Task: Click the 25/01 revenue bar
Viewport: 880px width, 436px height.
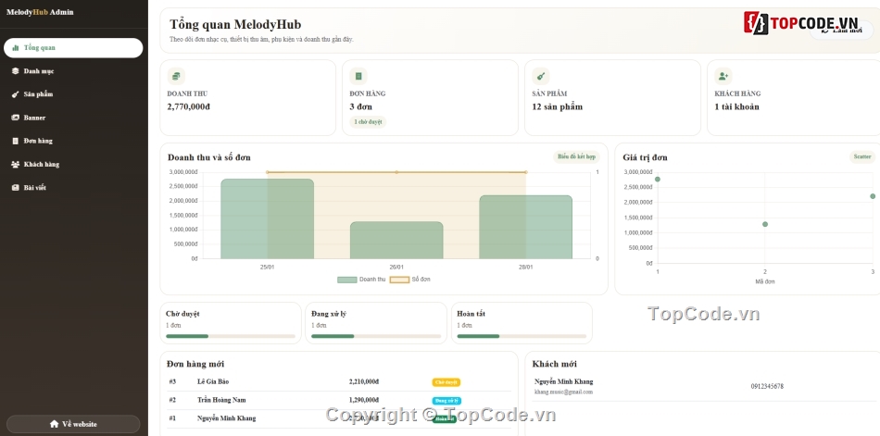Action: [x=267, y=218]
